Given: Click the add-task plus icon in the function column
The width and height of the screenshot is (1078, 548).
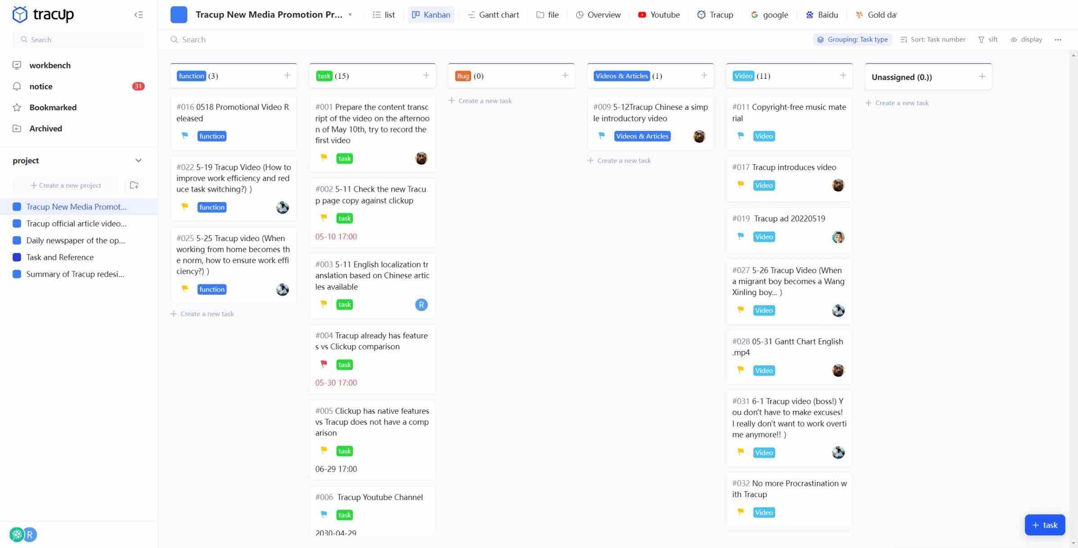Looking at the screenshot, I should click(x=287, y=76).
